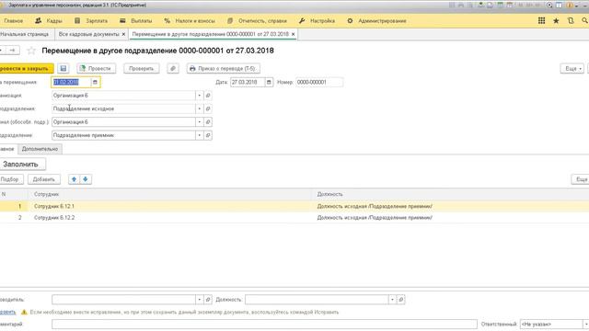Add document to favorites with title star
This screenshot has height=331, width=589.
[31, 51]
